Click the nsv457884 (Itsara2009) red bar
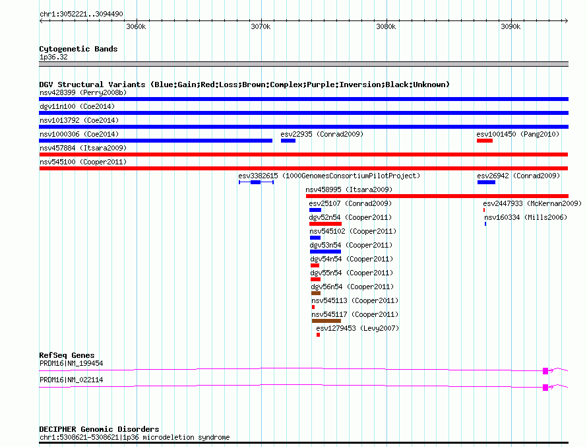 tap(303, 155)
